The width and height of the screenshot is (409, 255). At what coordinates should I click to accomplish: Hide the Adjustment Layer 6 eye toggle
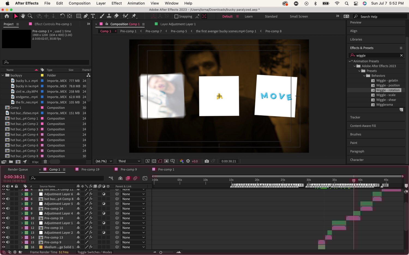[4, 194]
